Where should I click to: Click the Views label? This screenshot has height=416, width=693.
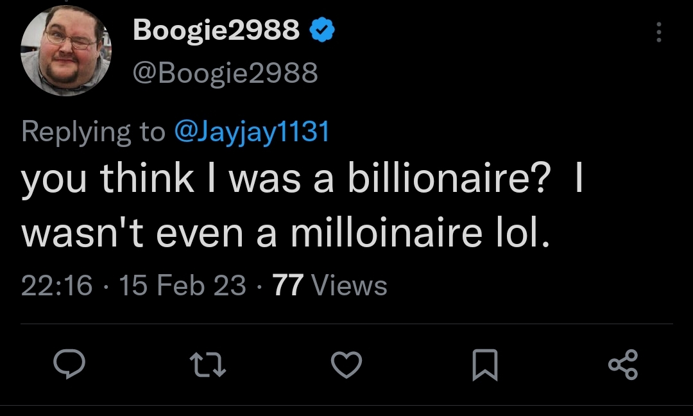coord(349,286)
